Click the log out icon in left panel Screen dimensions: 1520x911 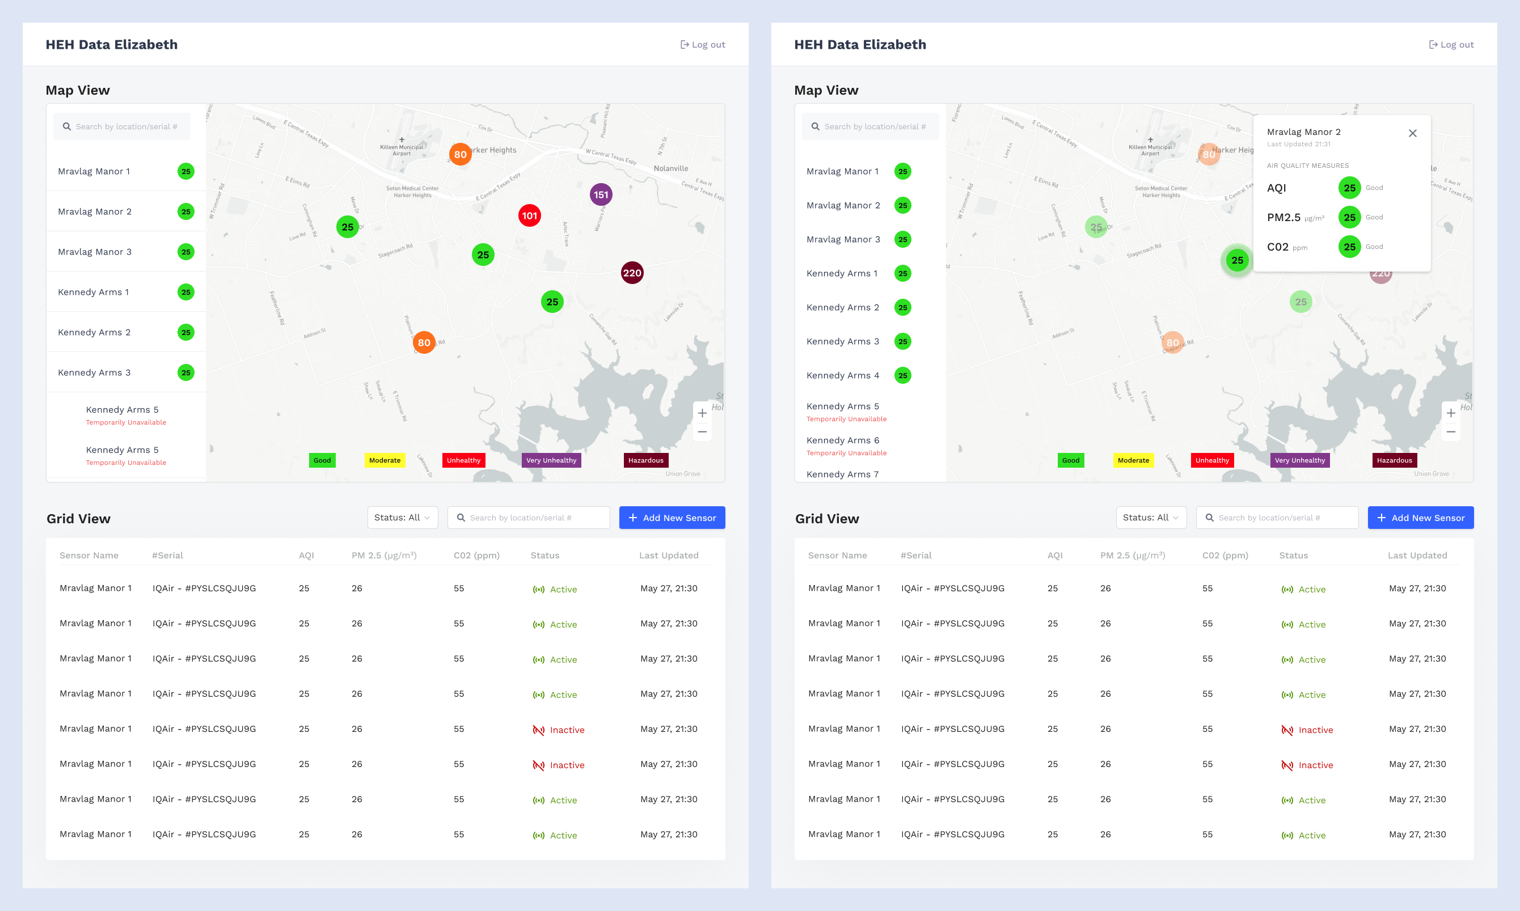pyautogui.click(x=684, y=45)
